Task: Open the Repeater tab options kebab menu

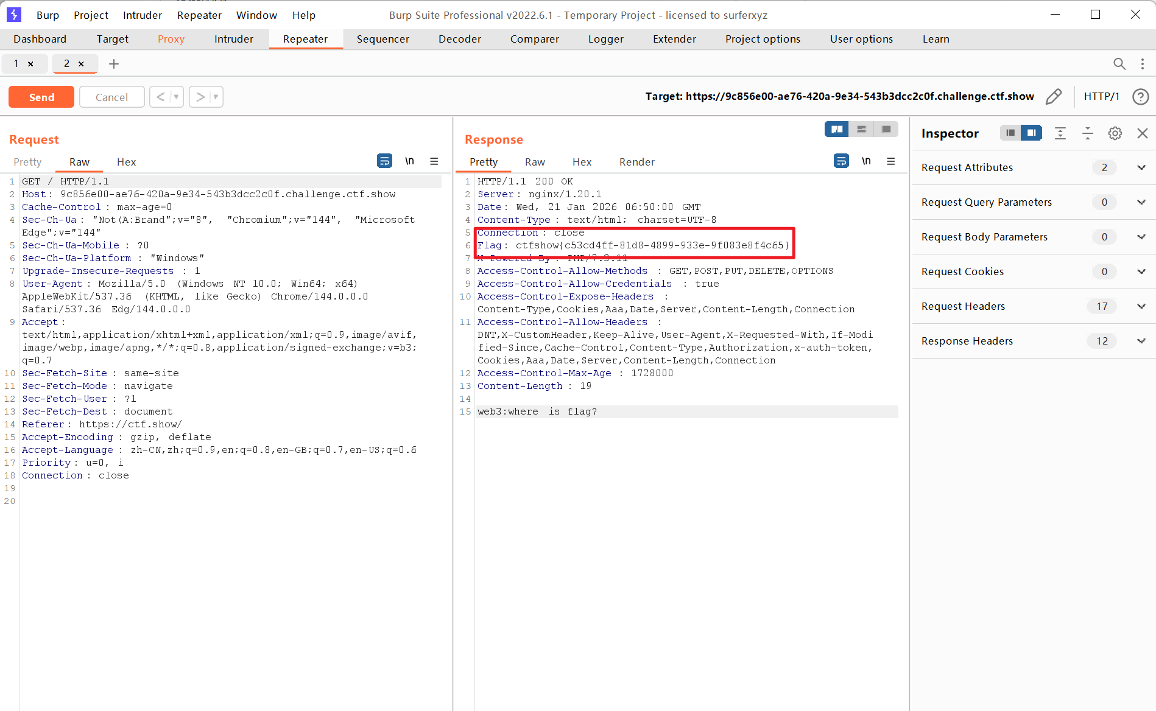Action: [1143, 63]
